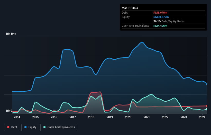Click the 2021 x-axis label
Screen dimensions: 211x135
[147, 117]
